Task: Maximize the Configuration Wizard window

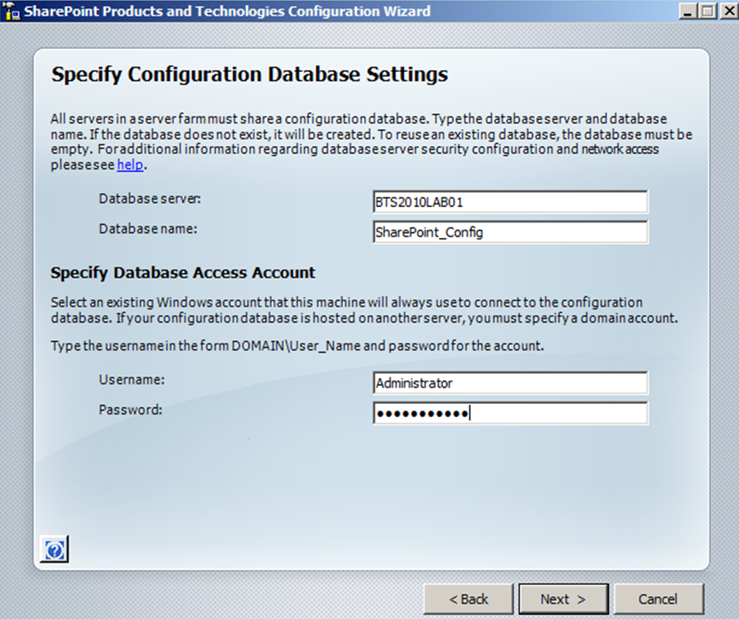Action: 705,11
